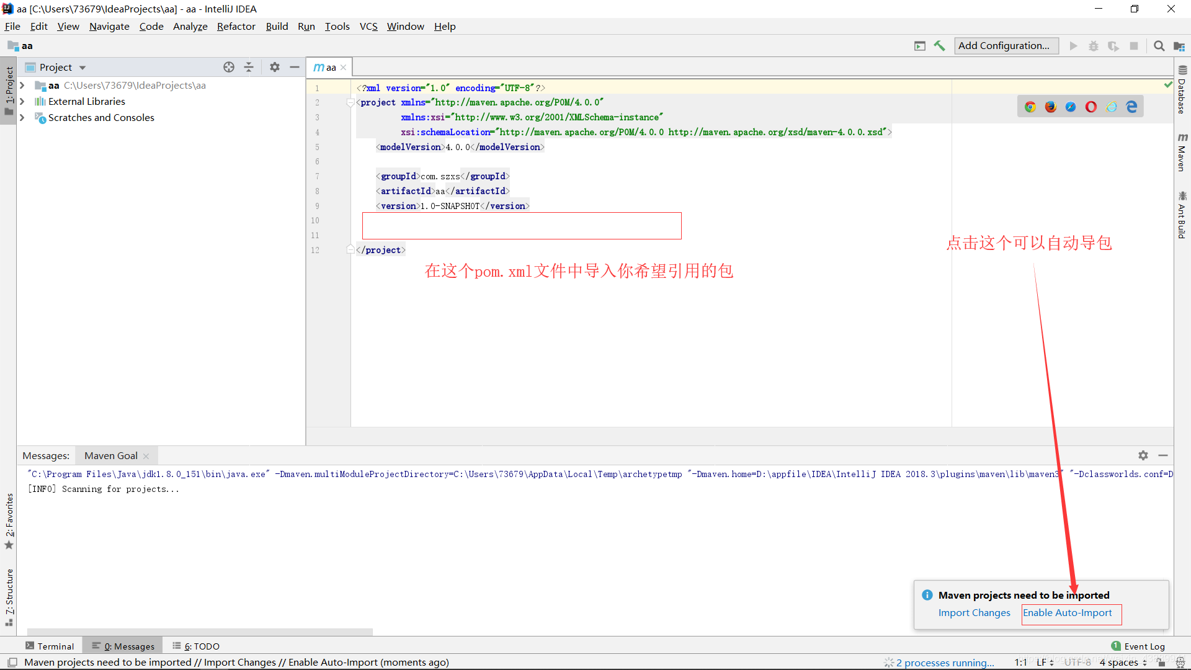Open pom preview in Internet Explorer icon
1191x670 pixels.
coord(1112,107)
